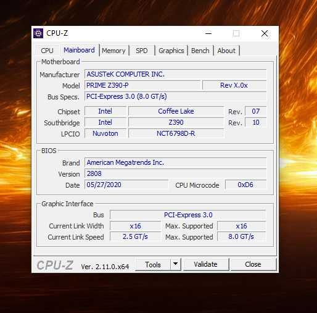The image size is (317, 313).
Task: Click the LPCIO vendor Nuvoton field
Action: (x=105, y=133)
